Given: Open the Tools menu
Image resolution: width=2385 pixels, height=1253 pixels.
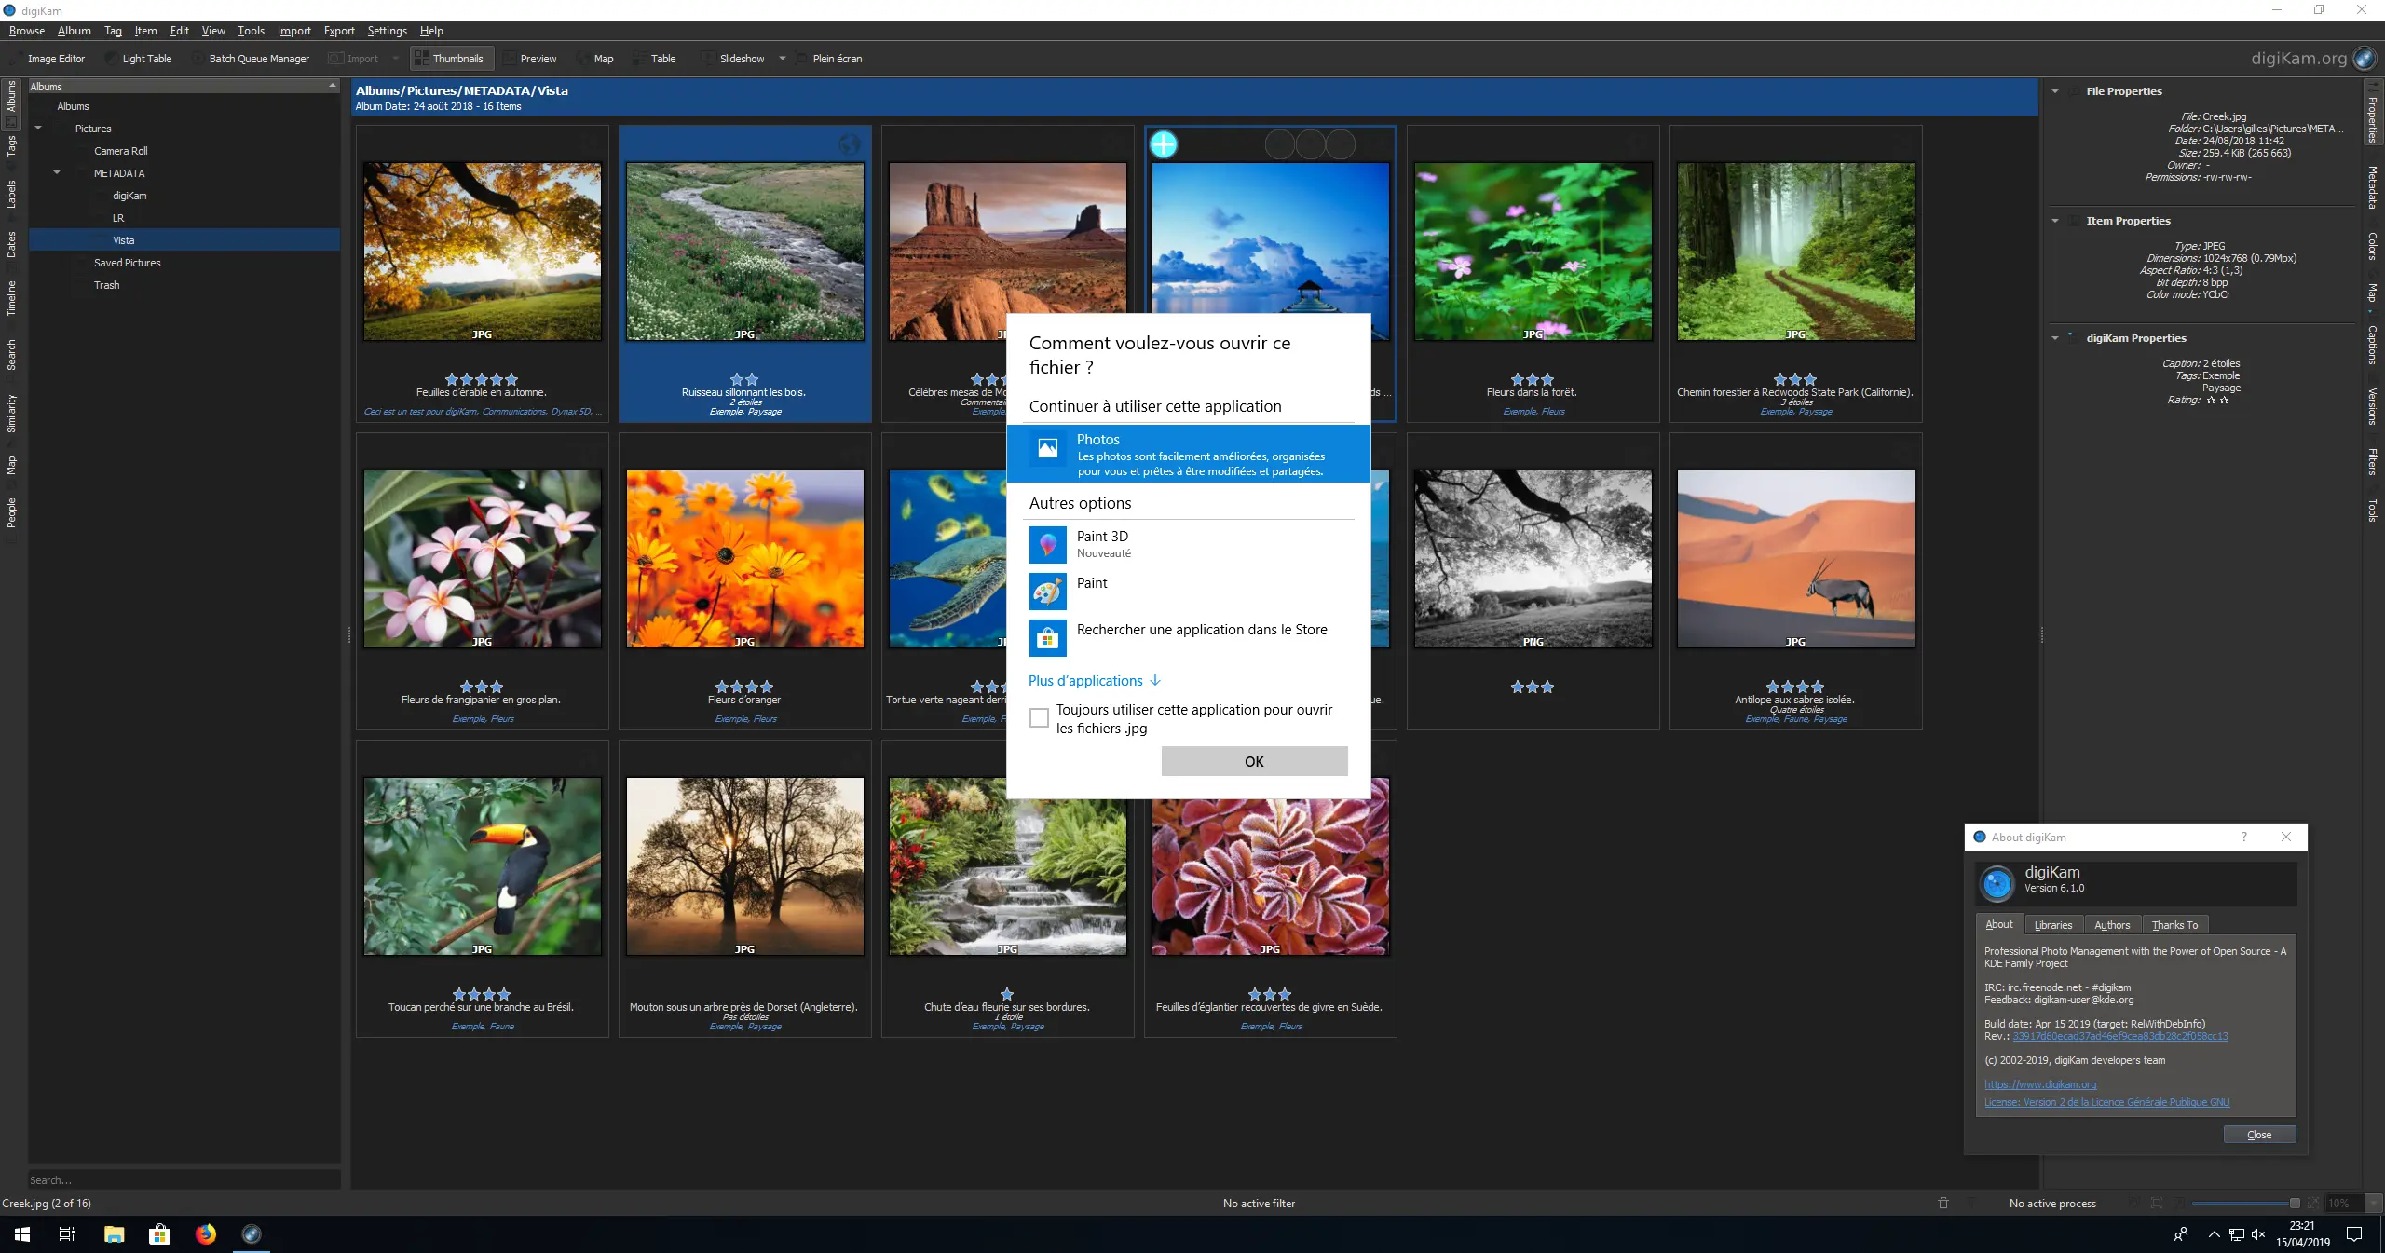Looking at the screenshot, I should pos(251,31).
